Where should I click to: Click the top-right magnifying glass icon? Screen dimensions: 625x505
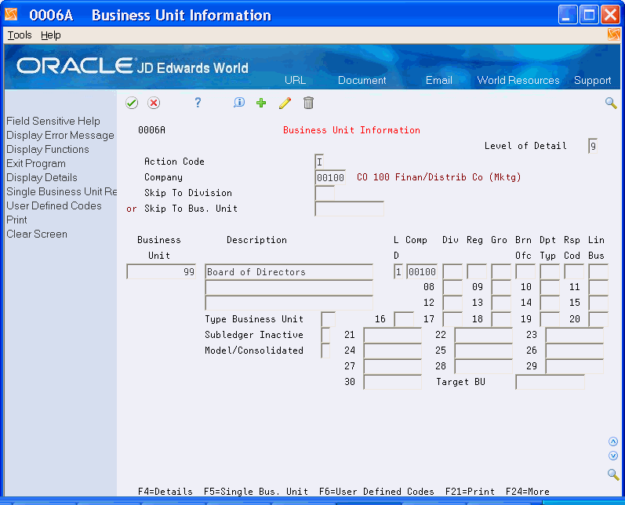pyautogui.click(x=611, y=103)
